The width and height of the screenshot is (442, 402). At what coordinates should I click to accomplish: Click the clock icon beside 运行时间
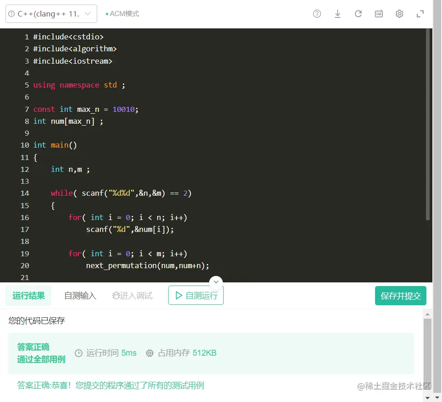point(79,353)
